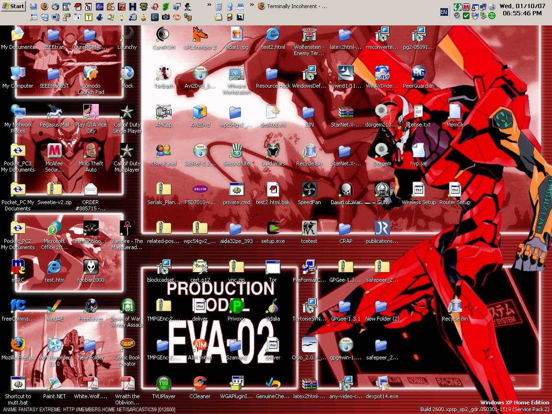552x414 pixels.
Task: Select the VMware Workstation shortcut
Action: [x=236, y=73]
